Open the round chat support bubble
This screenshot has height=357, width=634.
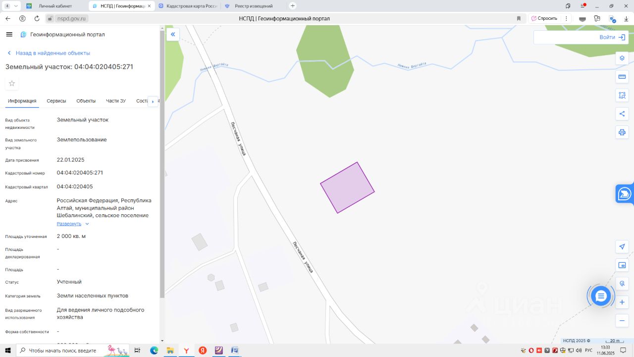(x=601, y=296)
